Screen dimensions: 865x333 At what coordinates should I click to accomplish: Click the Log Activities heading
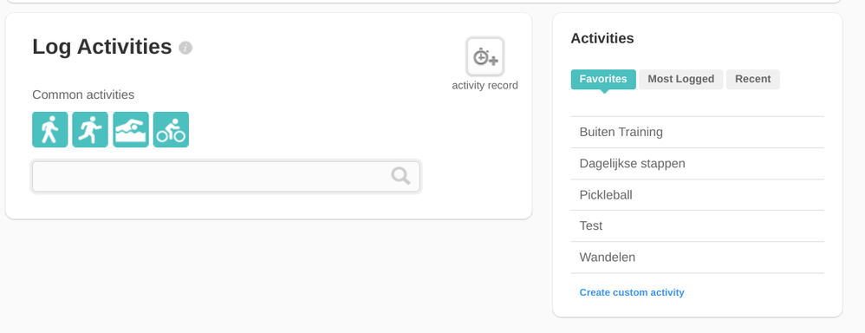(102, 47)
